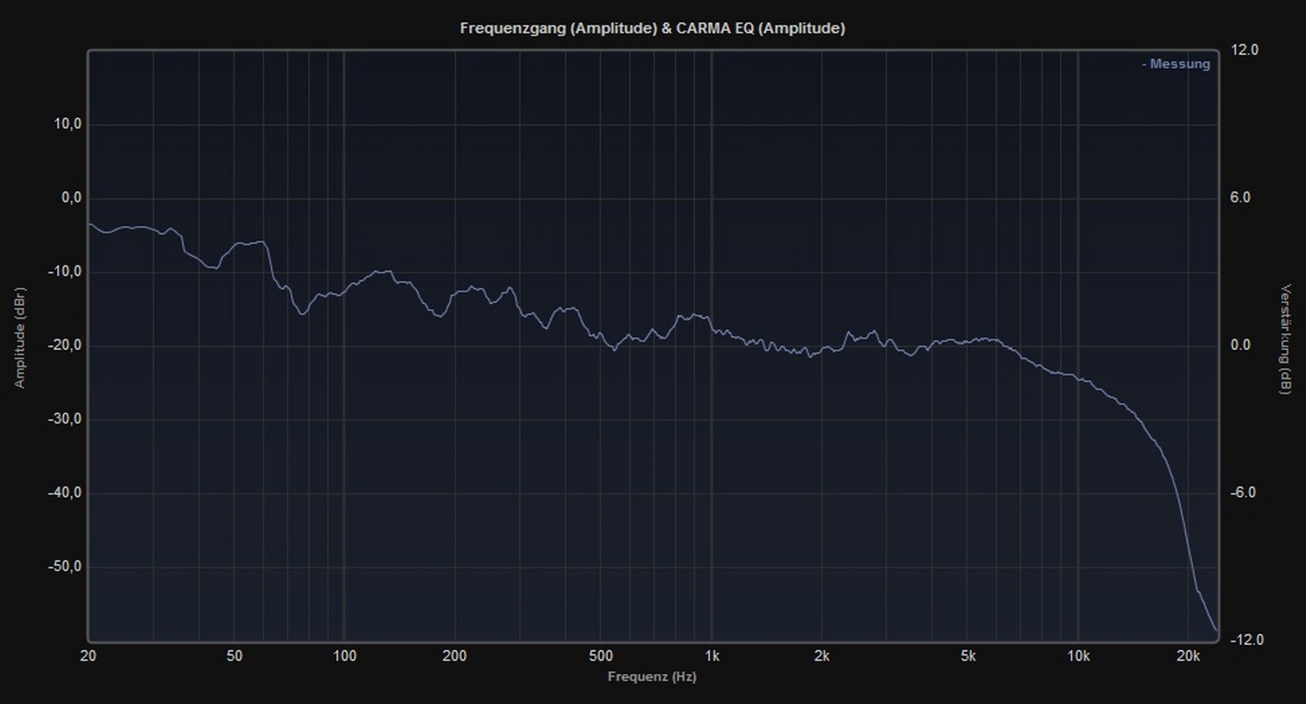The height and width of the screenshot is (704, 1306).
Task: Click the 10k frequency tick label
Action: 1078,657
